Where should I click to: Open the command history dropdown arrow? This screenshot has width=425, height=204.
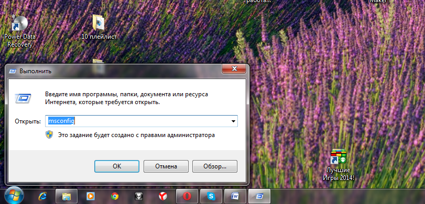pos(233,121)
